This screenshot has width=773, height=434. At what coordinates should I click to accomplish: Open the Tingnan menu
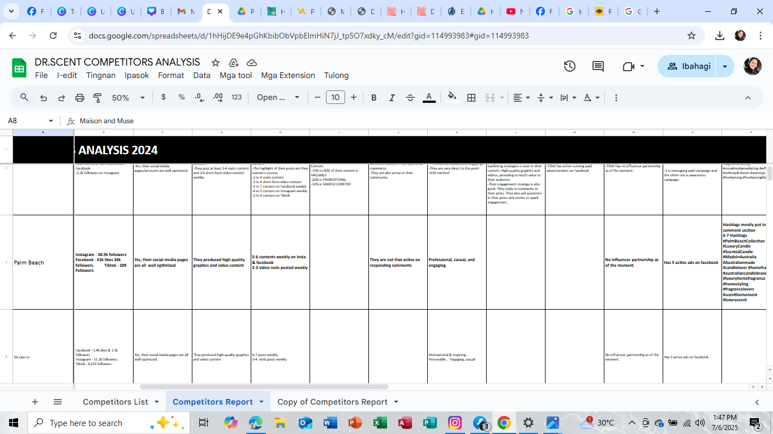[101, 75]
